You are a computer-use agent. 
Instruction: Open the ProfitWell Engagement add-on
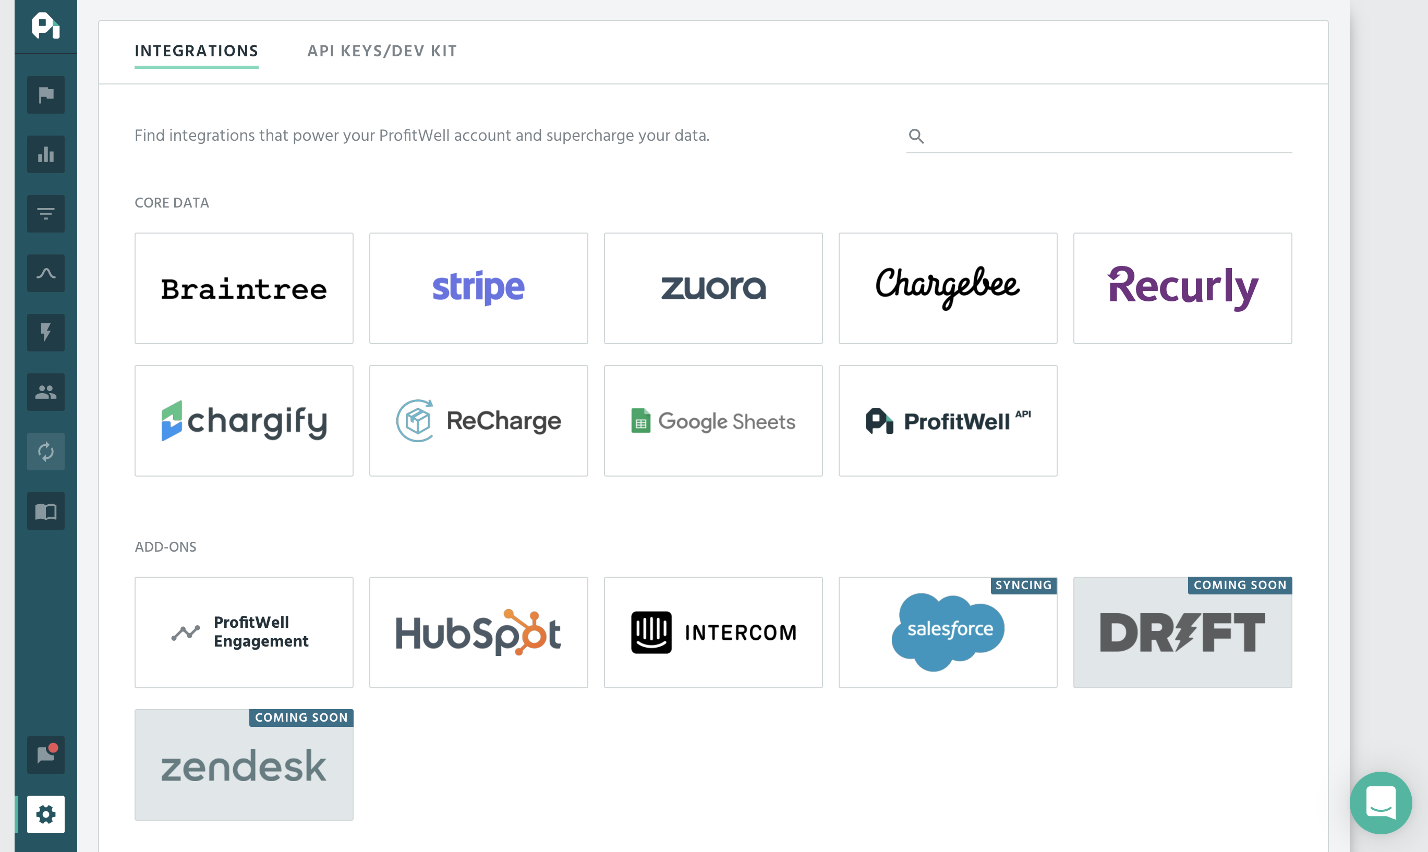tap(244, 632)
